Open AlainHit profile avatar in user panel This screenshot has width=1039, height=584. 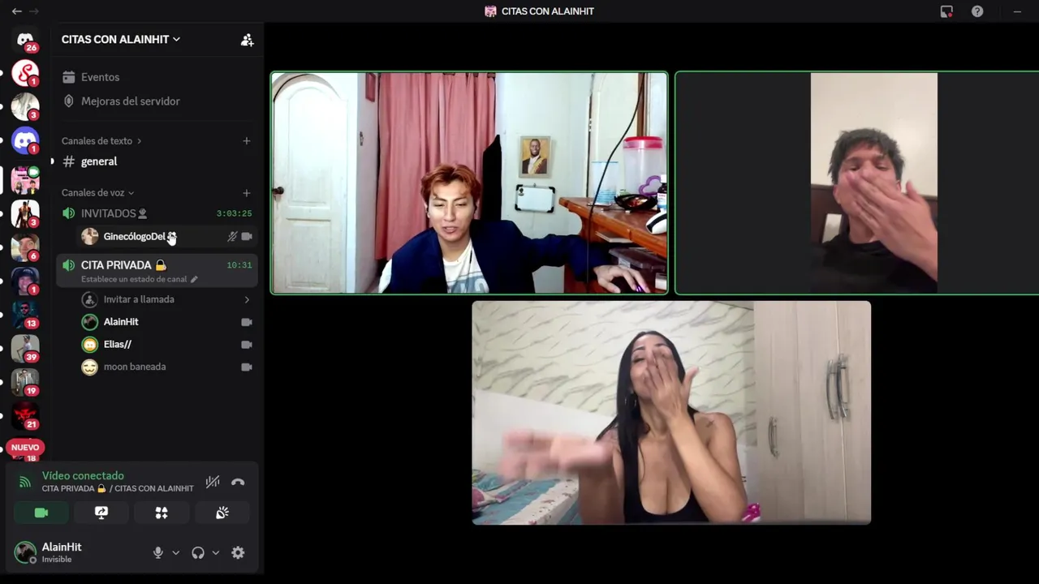coord(25,552)
